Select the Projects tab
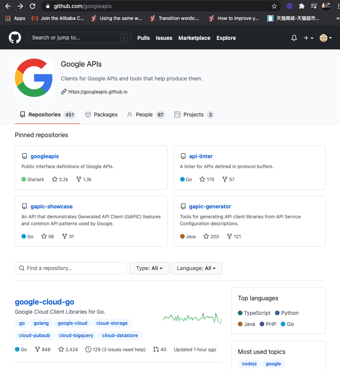340x370 pixels. [x=194, y=115]
